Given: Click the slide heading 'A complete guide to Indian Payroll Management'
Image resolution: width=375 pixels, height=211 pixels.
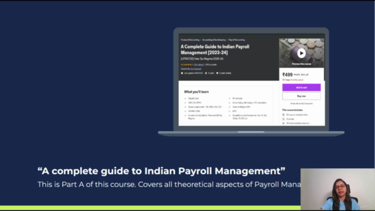Looking at the screenshot, I should [162, 171].
